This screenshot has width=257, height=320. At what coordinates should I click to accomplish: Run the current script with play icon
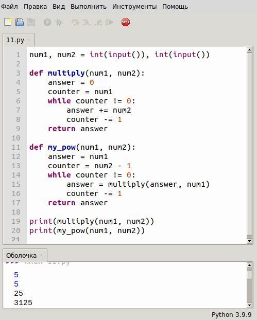click(47, 22)
